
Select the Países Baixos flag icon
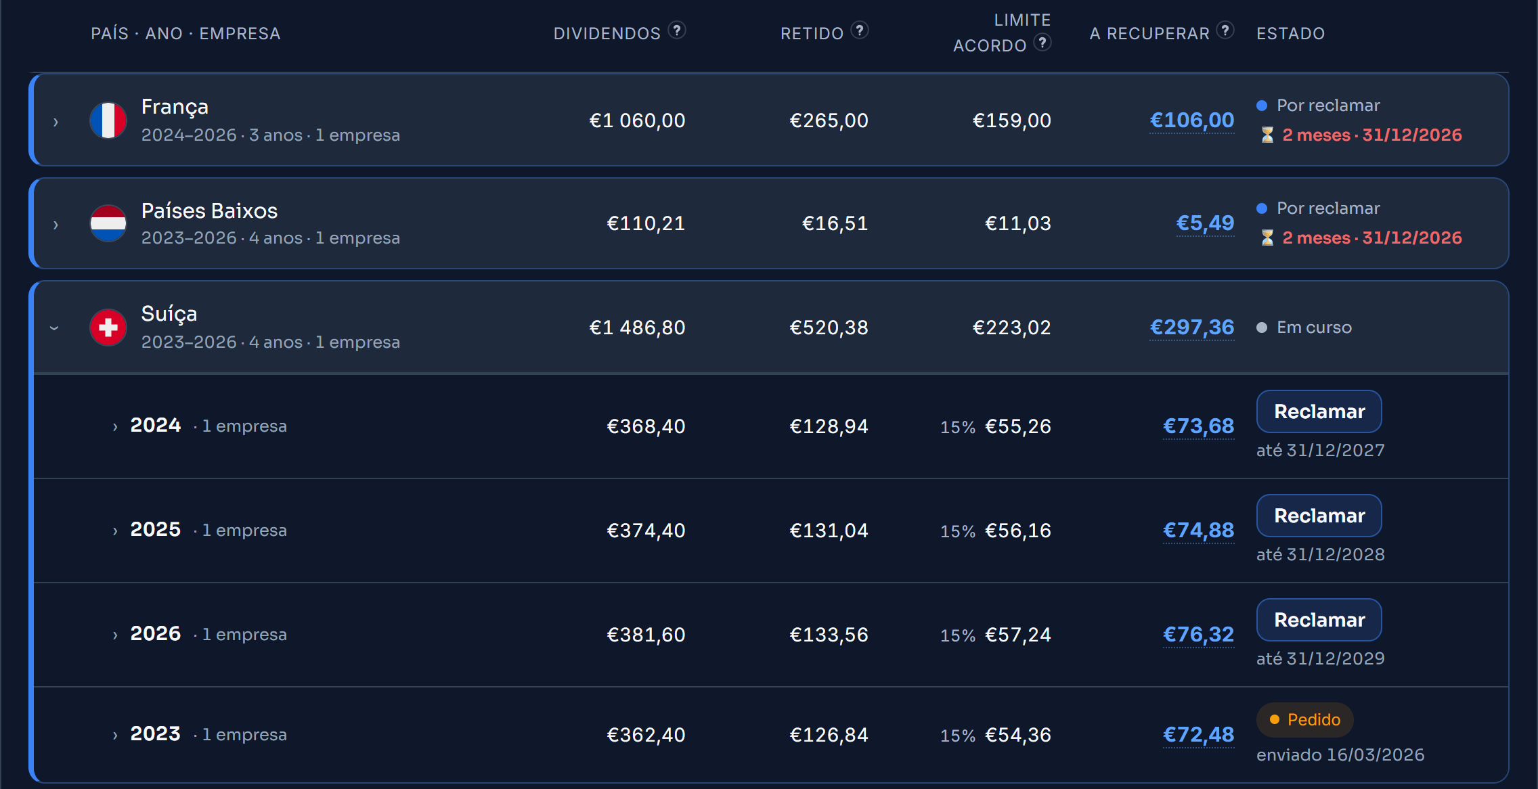pos(108,223)
